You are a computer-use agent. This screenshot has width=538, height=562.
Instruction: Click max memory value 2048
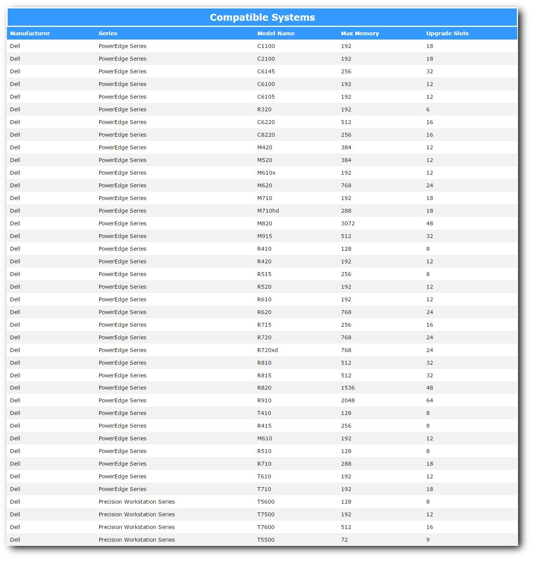(x=348, y=400)
